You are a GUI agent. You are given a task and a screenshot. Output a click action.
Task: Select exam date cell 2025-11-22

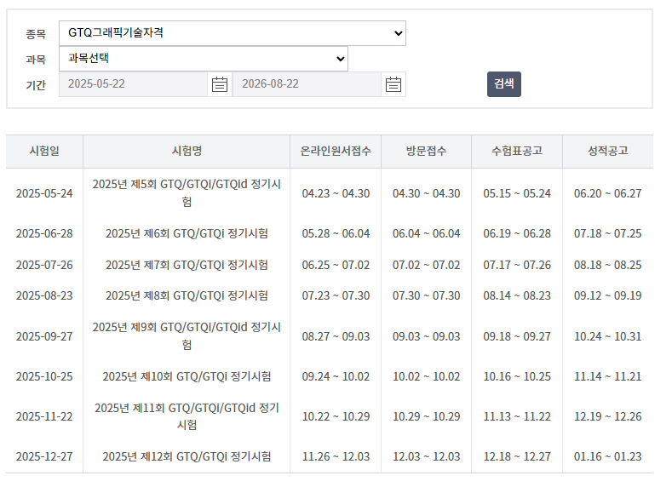(44, 416)
